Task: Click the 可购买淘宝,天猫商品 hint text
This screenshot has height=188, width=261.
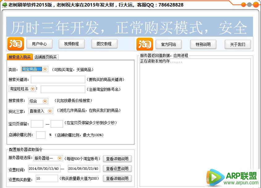Action: [x=73, y=70]
